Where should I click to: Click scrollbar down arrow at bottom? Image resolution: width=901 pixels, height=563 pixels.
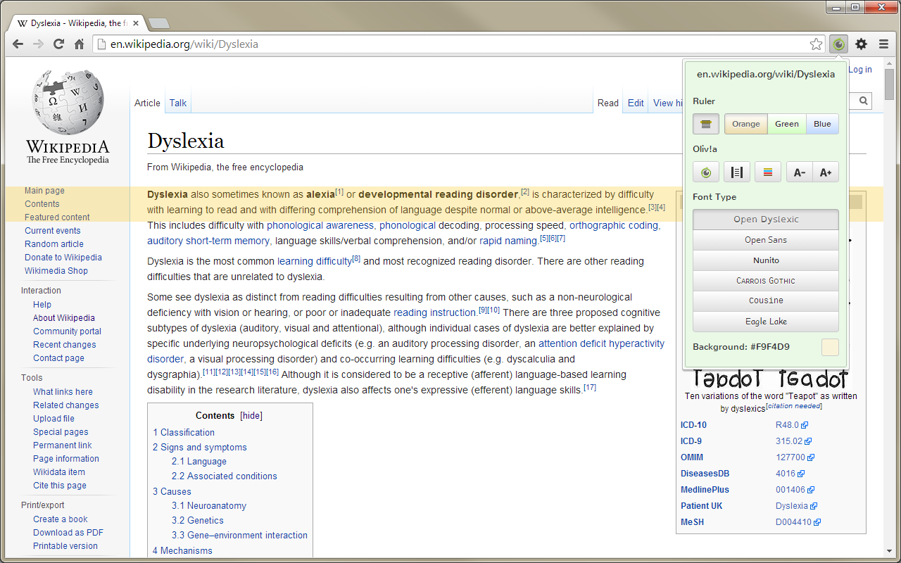tap(890, 551)
